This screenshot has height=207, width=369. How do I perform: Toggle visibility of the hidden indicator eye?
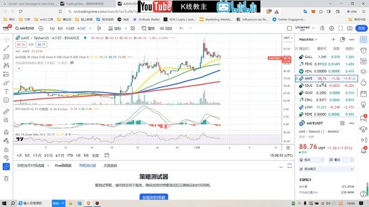(71, 63)
